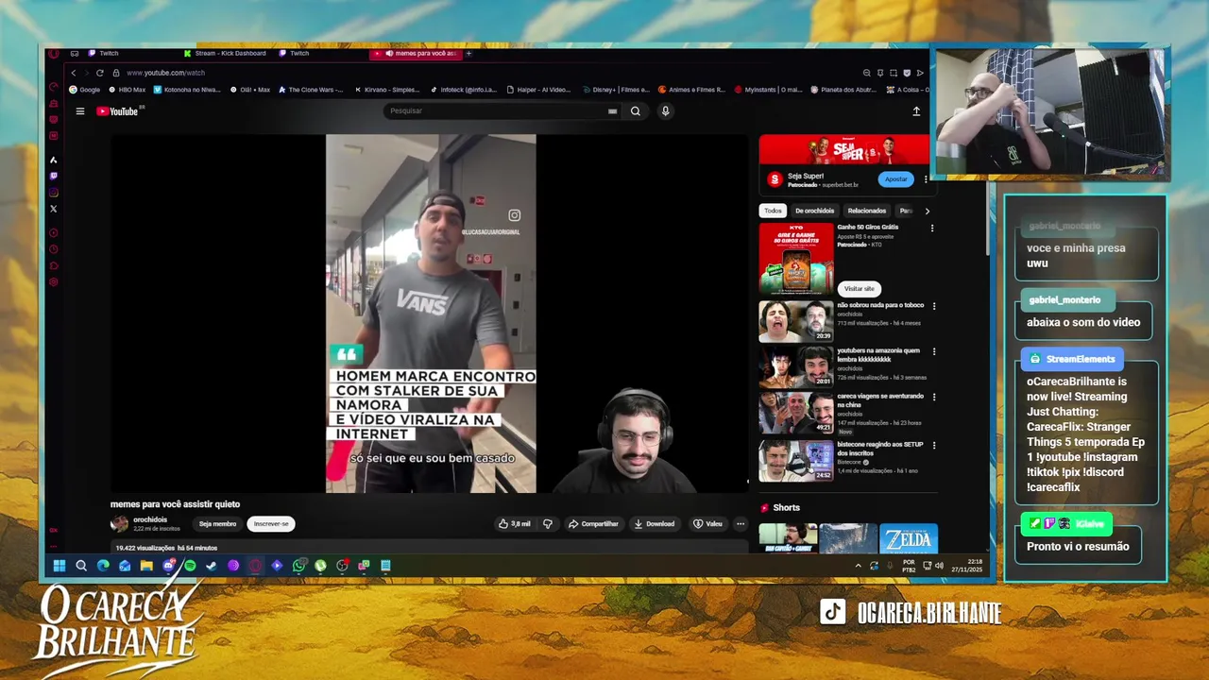Open the Disney+ bookmark
The width and height of the screenshot is (1209, 680).
pos(615,90)
